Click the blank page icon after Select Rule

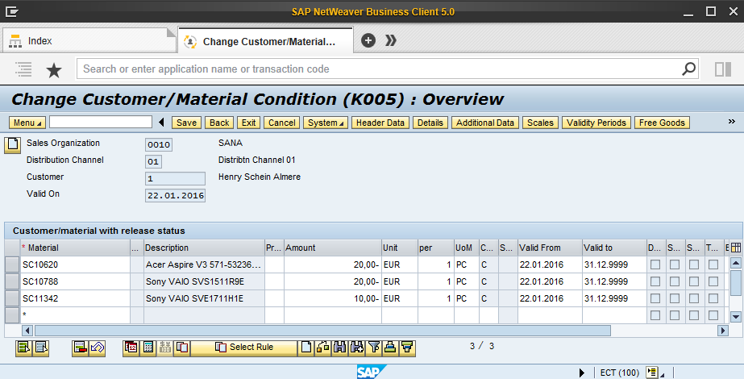click(x=306, y=348)
